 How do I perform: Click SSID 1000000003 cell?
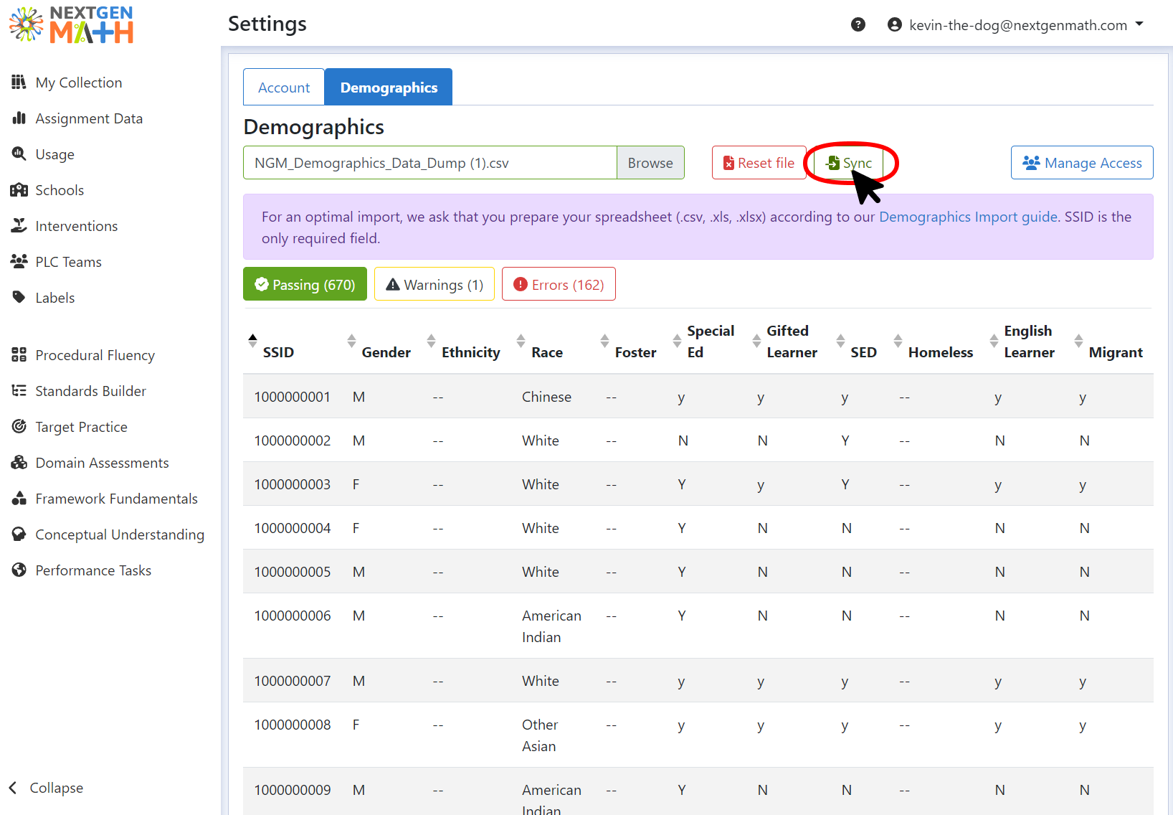293,484
